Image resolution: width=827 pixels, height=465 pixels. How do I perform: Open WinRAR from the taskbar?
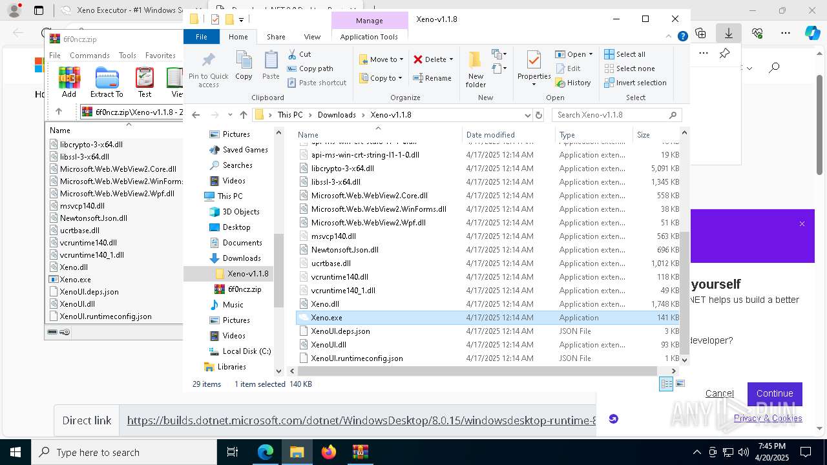360,452
